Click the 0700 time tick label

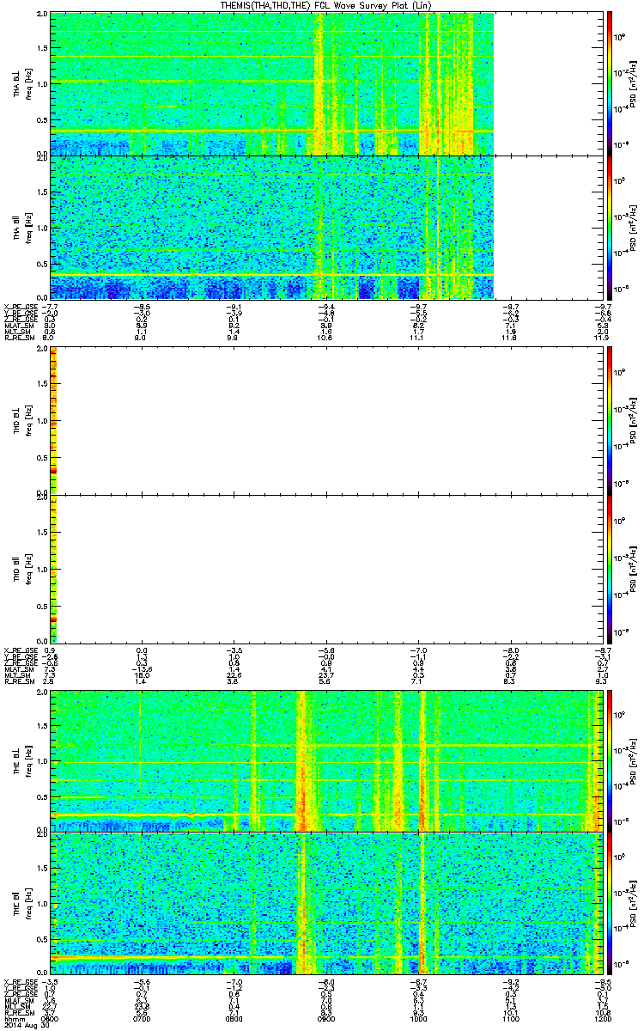[x=143, y=1017]
